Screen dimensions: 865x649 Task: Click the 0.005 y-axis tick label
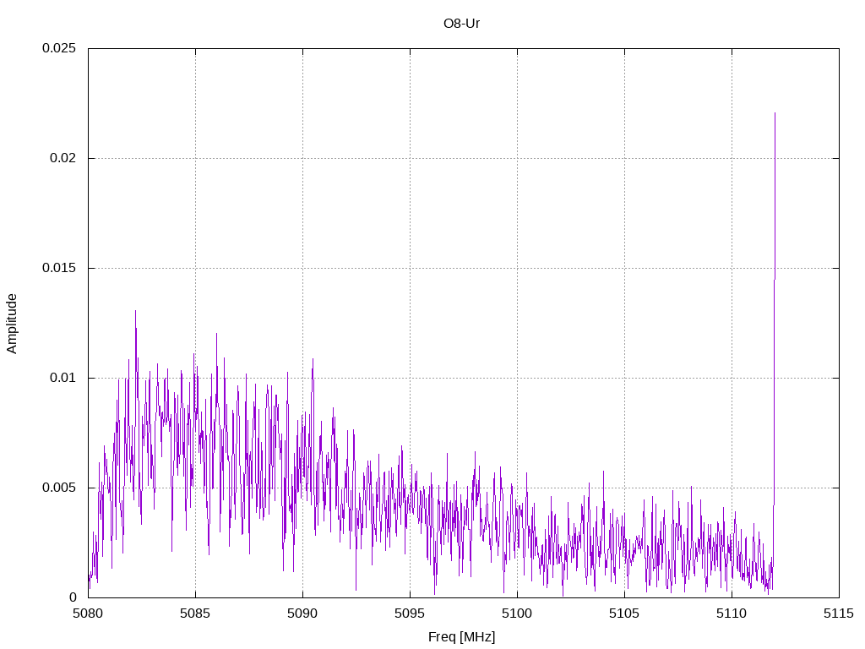59,488
